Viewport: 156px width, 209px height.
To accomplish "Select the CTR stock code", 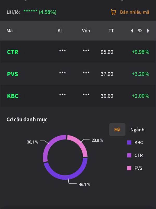I will 12,52.
